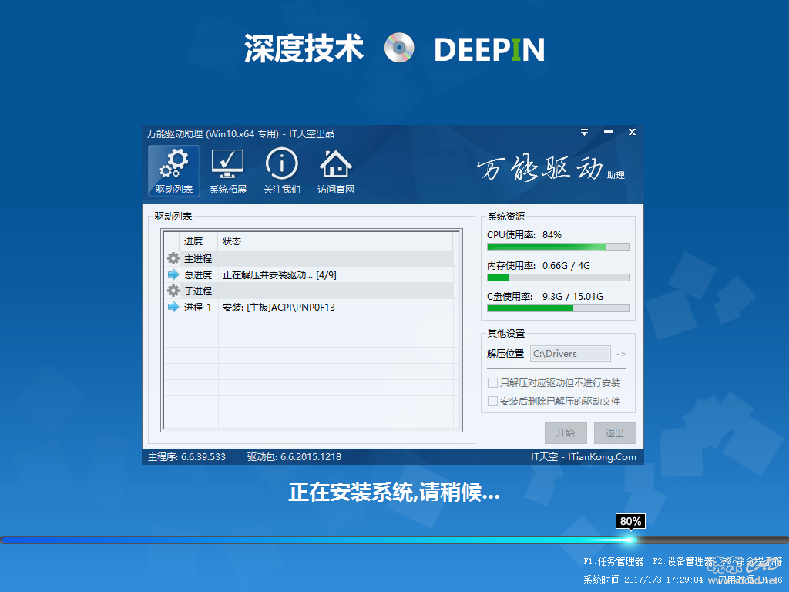The width and height of the screenshot is (789, 592).
Task: Enable 只解压对应驱动但不进行安装 checkbox
Action: coord(492,383)
